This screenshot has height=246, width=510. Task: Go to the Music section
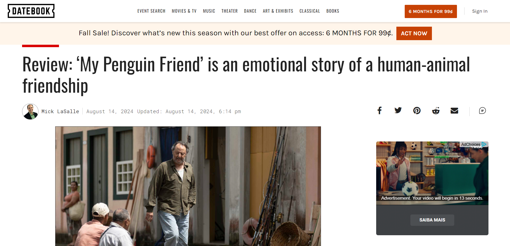tap(209, 11)
